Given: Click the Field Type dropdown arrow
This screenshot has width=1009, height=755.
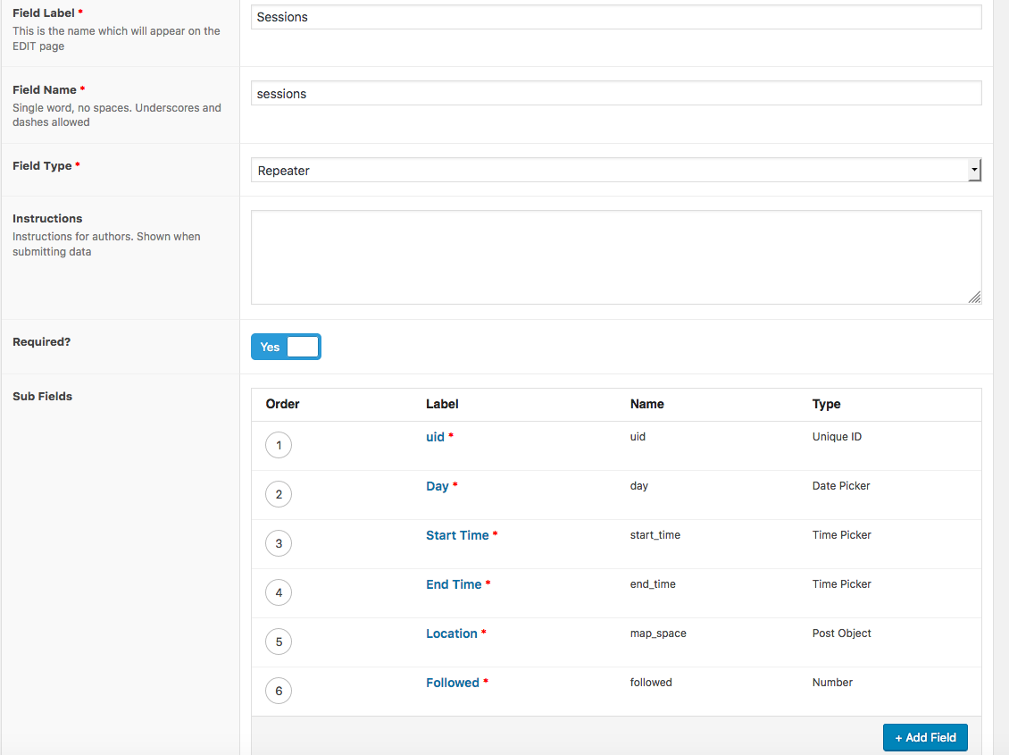Looking at the screenshot, I should tap(974, 170).
